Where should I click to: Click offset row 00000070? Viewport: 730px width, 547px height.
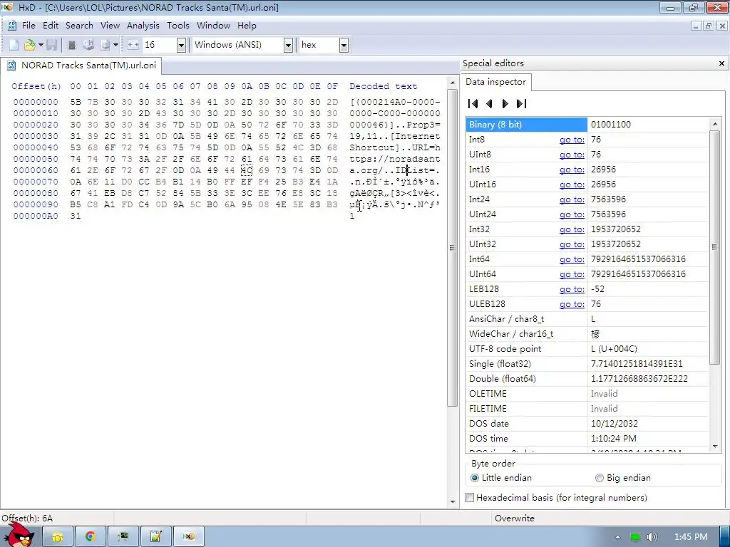click(36, 182)
